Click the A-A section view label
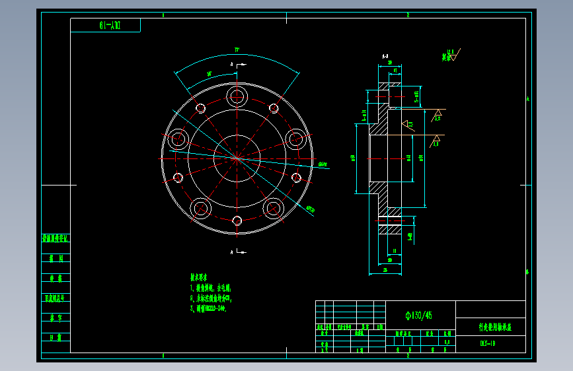 (x=385, y=57)
